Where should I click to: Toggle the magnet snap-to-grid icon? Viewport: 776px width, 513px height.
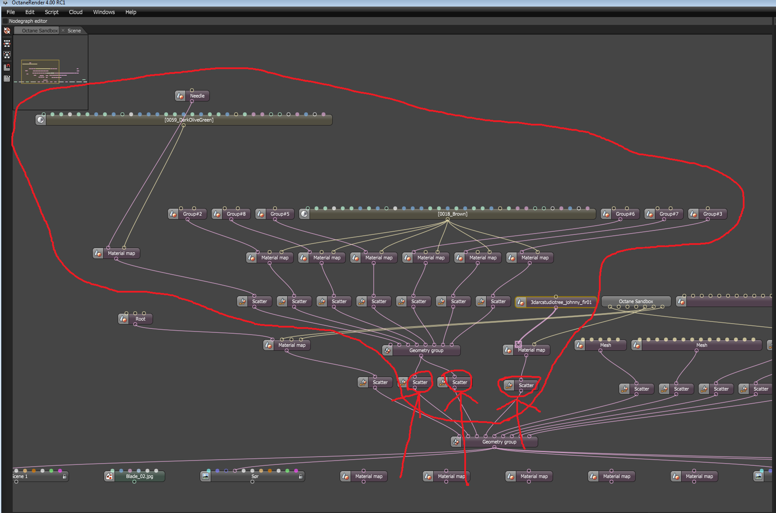point(7,67)
